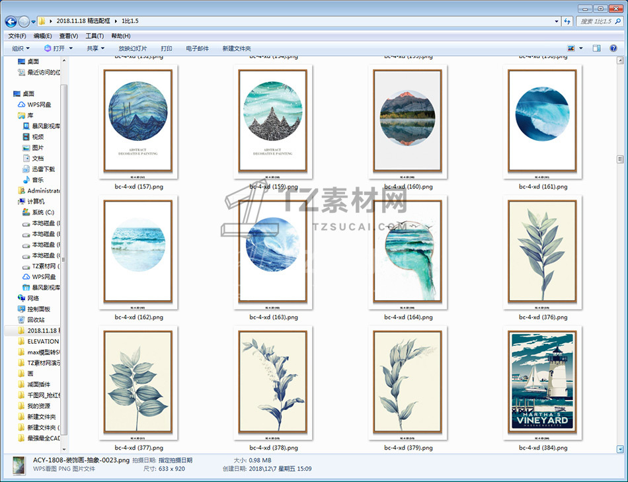Select TZ素材网 drive in sidebar
Viewport: 628px width, 482px height.
tap(41, 266)
